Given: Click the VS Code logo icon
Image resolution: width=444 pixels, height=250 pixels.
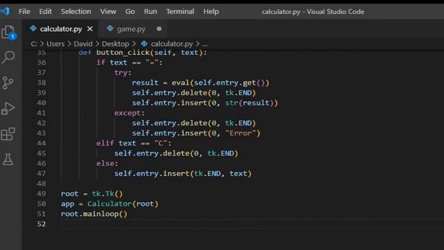Looking at the screenshot, I should pyautogui.click(x=5, y=11).
